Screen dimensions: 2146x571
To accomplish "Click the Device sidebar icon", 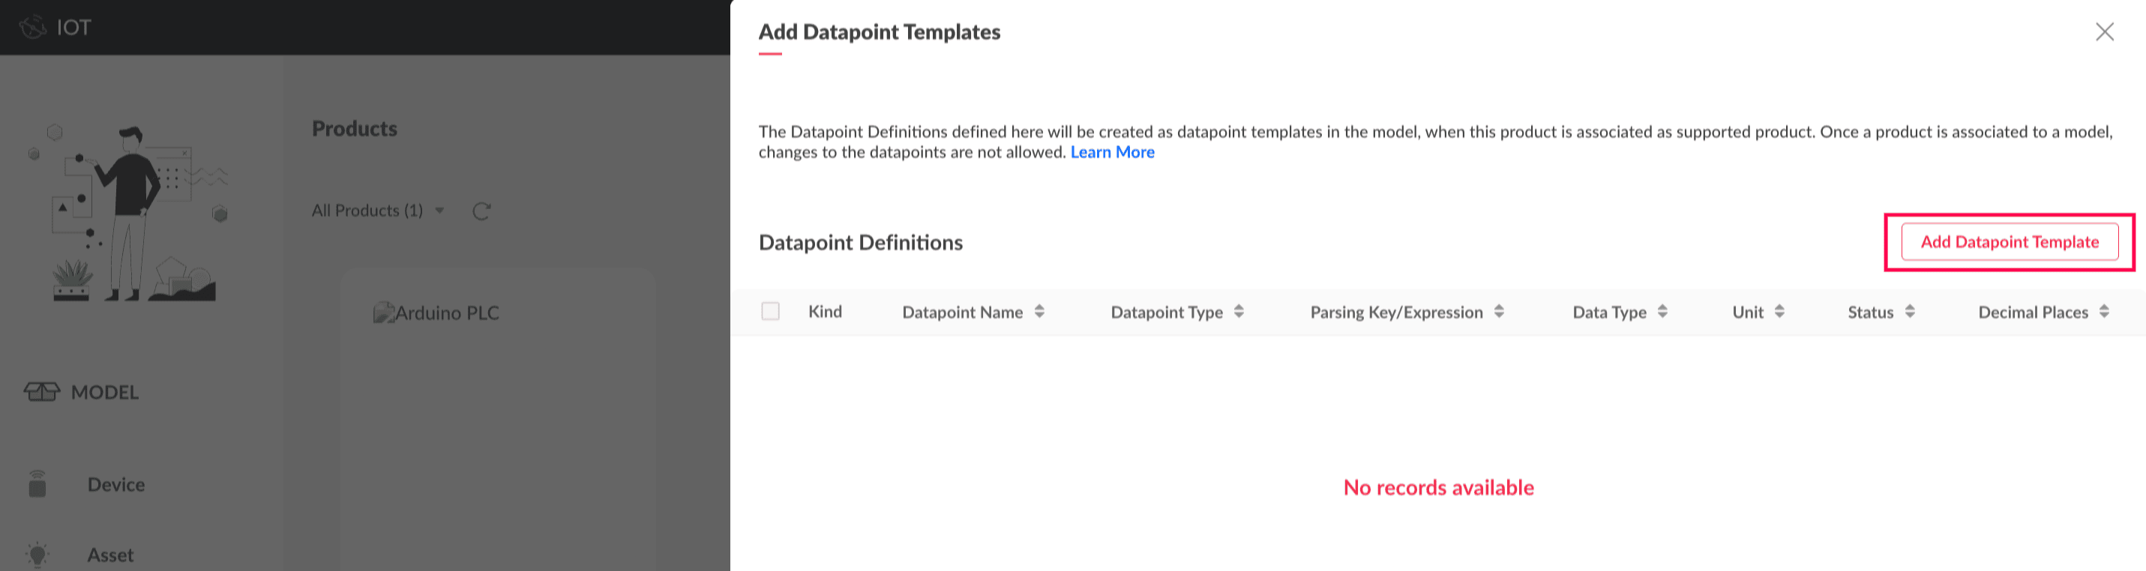I will 37,484.
